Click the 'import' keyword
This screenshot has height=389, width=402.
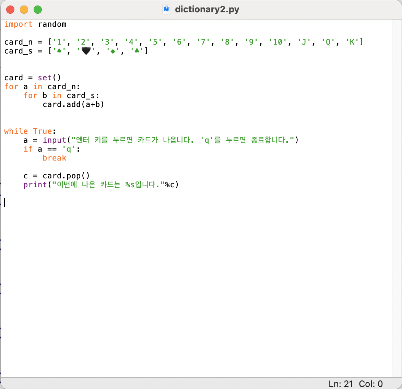pos(18,24)
